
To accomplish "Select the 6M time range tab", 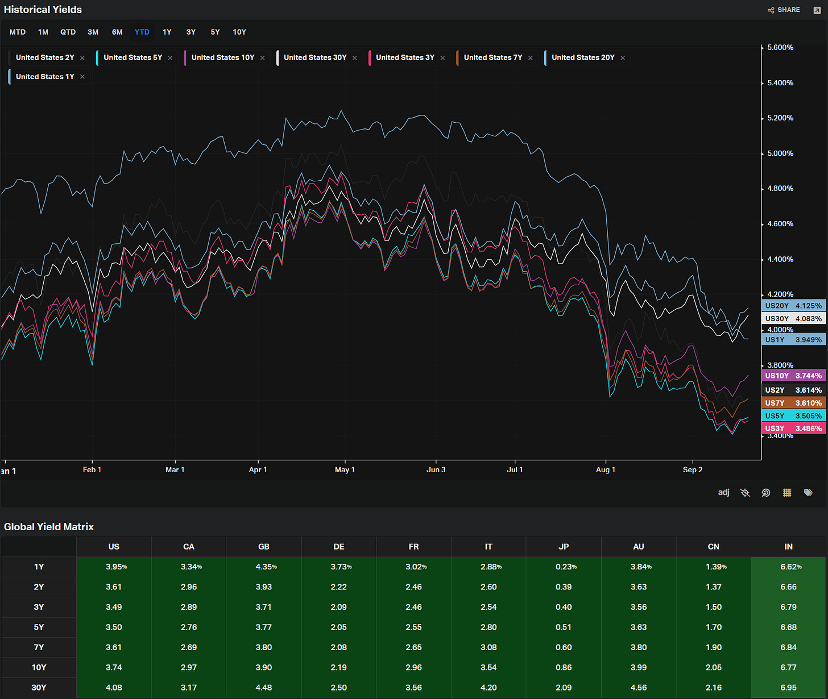I will [x=117, y=32].
